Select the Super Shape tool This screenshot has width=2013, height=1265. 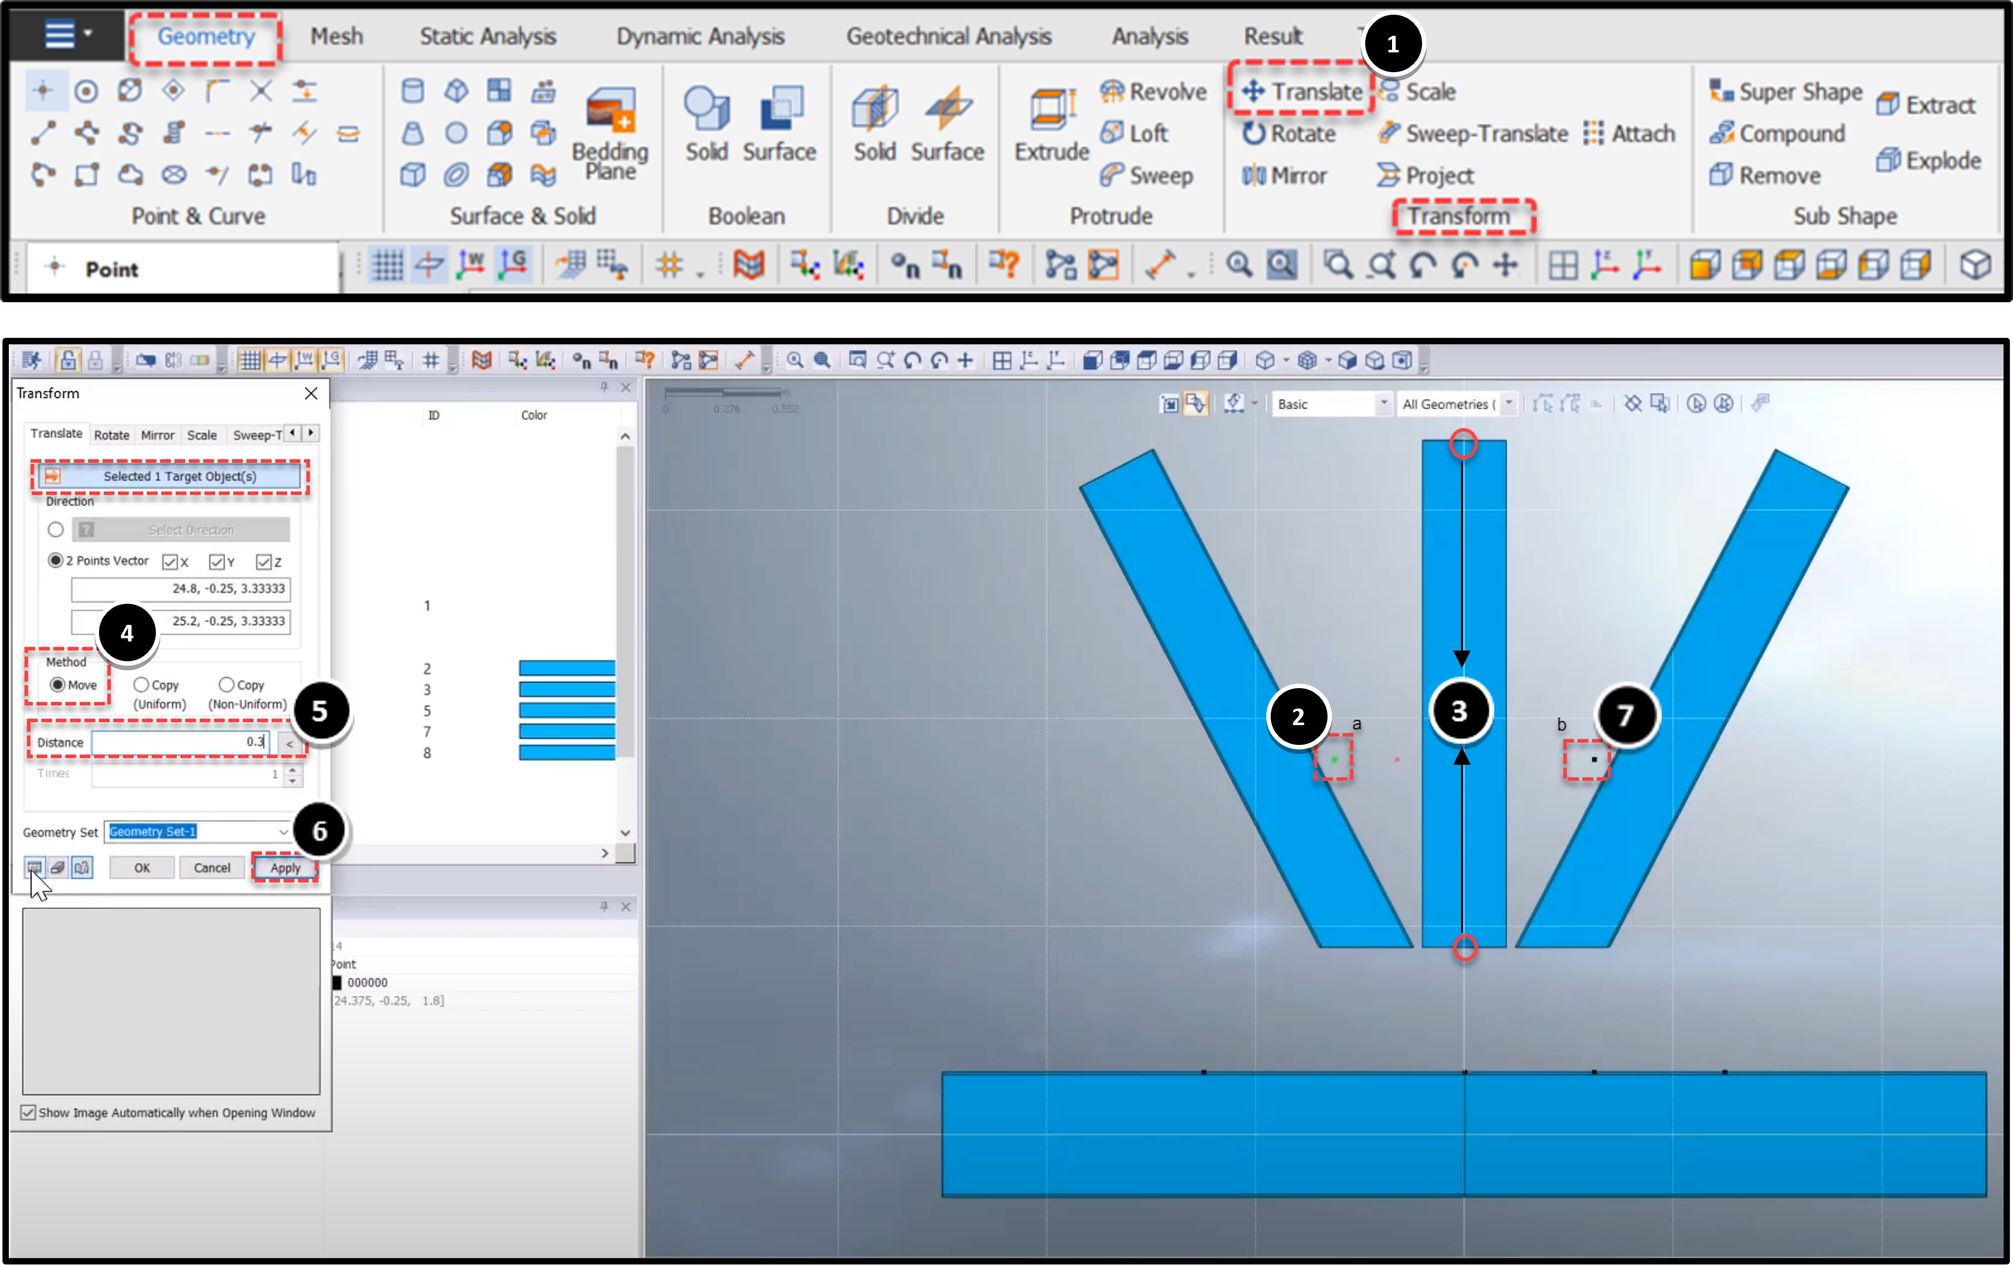click(x=1785, y=90)
